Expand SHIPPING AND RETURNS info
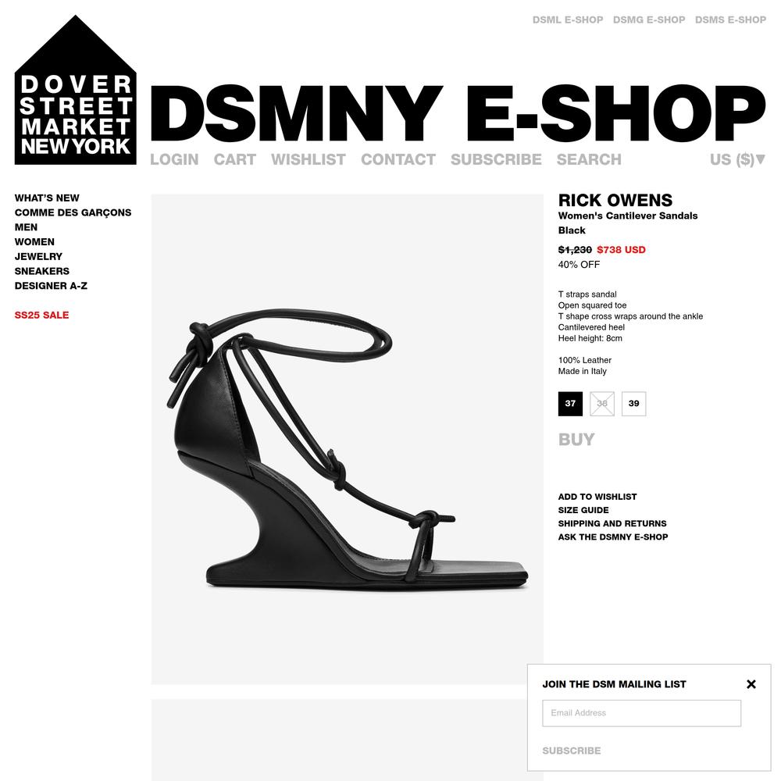 [612, 523]
